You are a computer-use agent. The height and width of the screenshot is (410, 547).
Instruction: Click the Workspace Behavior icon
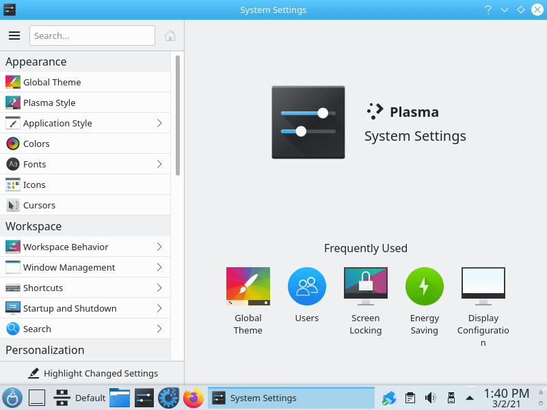tap(13, 247)
